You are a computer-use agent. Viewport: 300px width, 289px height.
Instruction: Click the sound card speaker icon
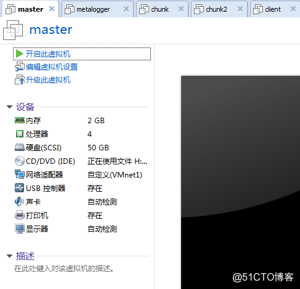[x=19, y=201]
